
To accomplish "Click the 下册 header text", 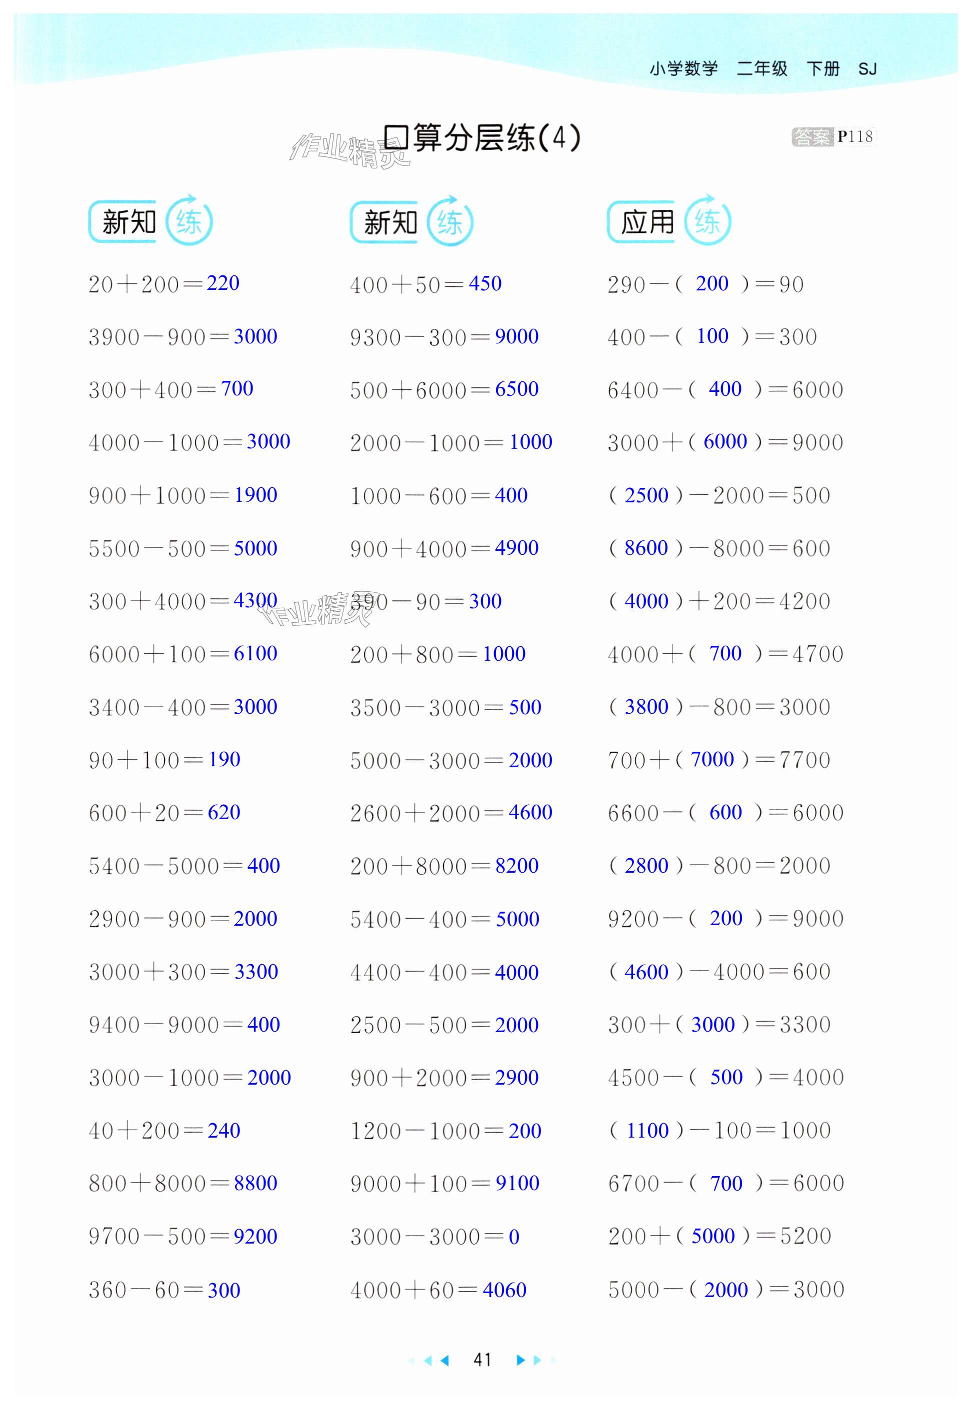I will [823, 69].
